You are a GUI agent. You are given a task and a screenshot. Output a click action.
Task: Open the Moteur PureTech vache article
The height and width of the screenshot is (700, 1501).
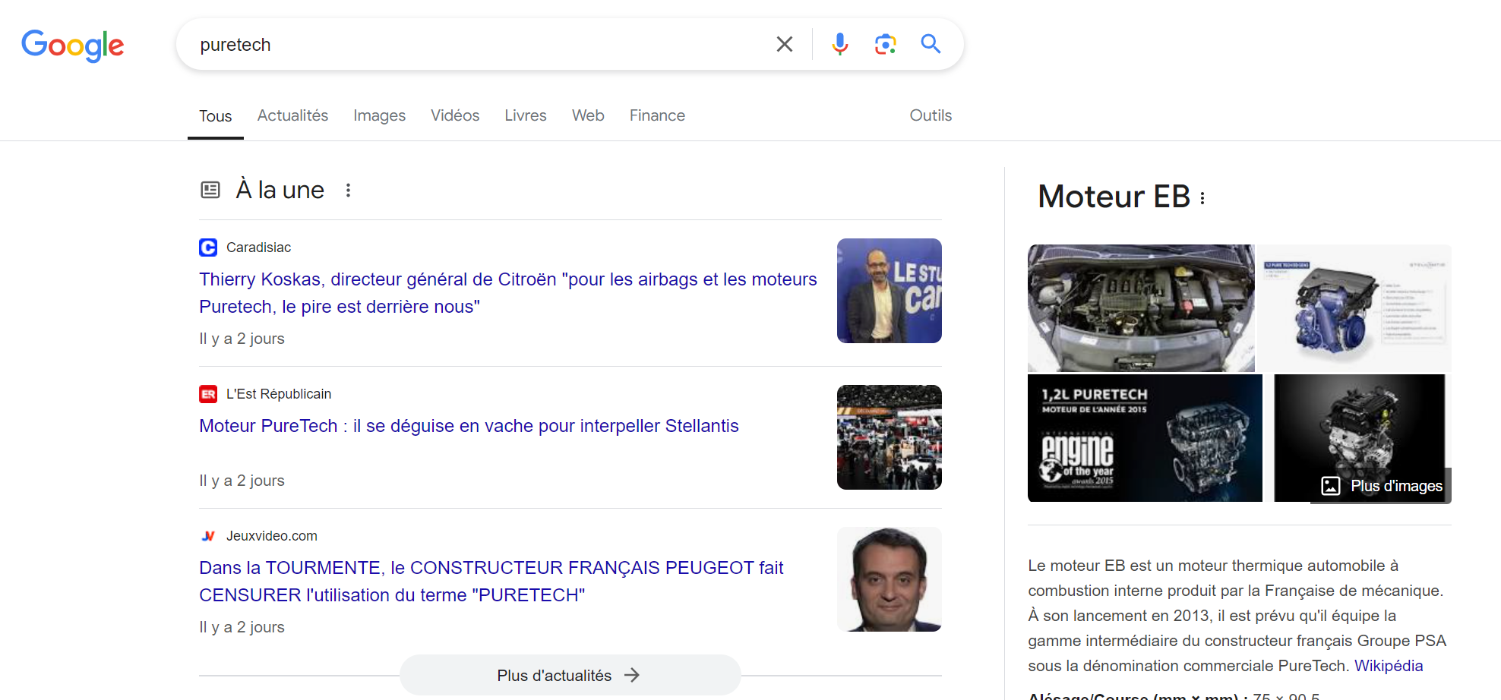pyautogui.click(x=469, y=426)
